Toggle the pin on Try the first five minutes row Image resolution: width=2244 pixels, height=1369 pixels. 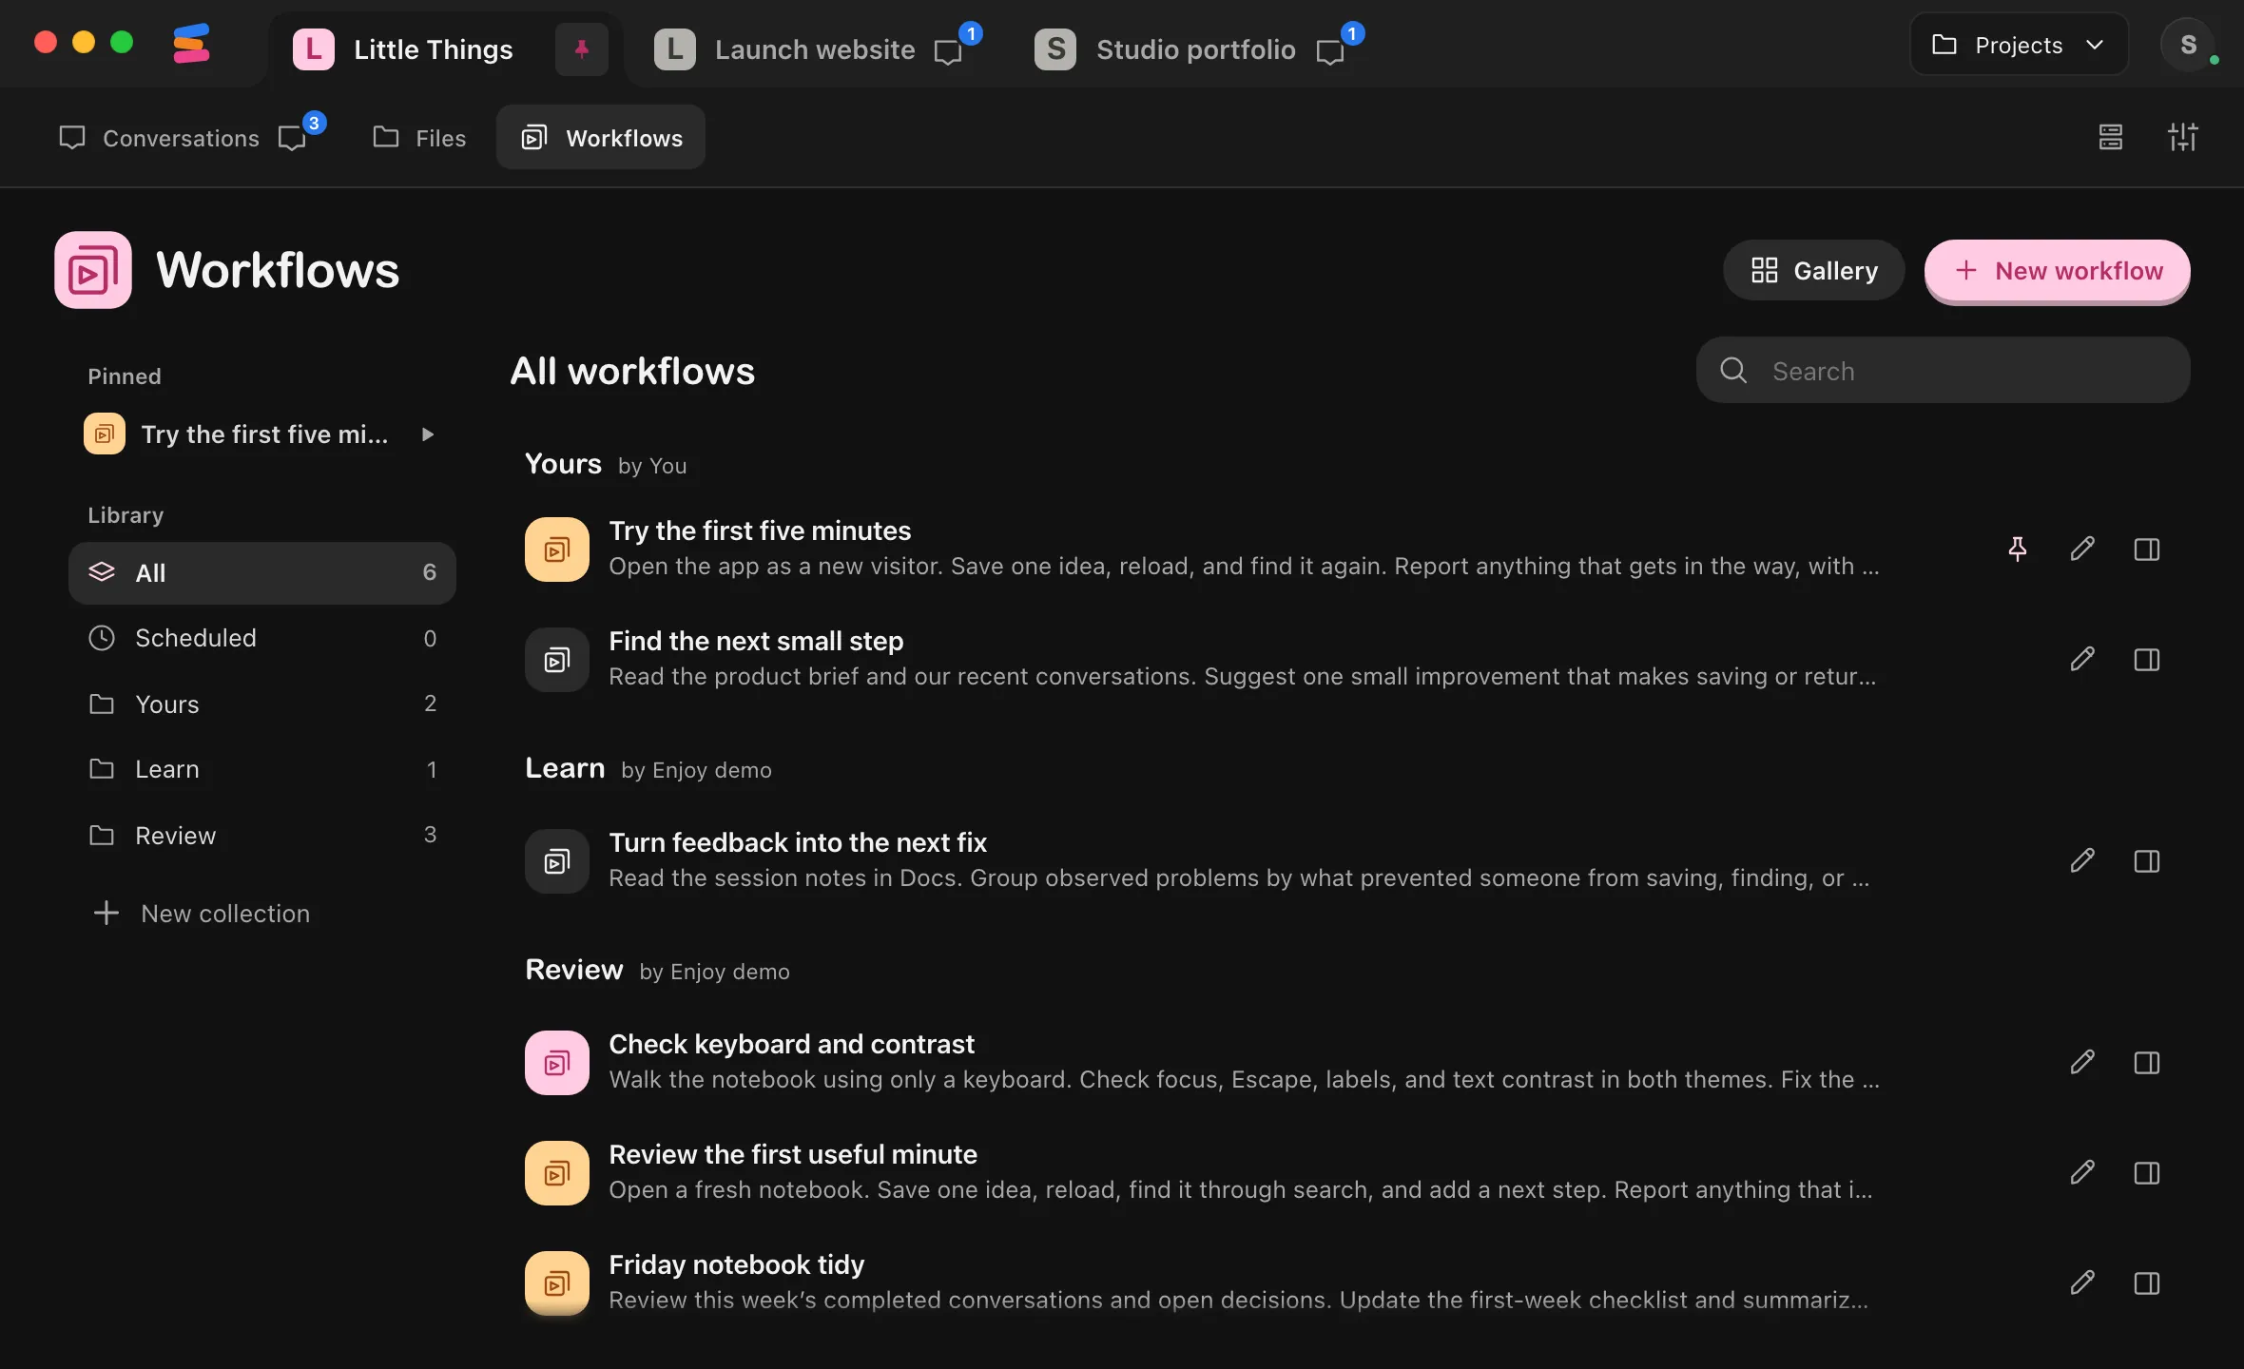2017,549
